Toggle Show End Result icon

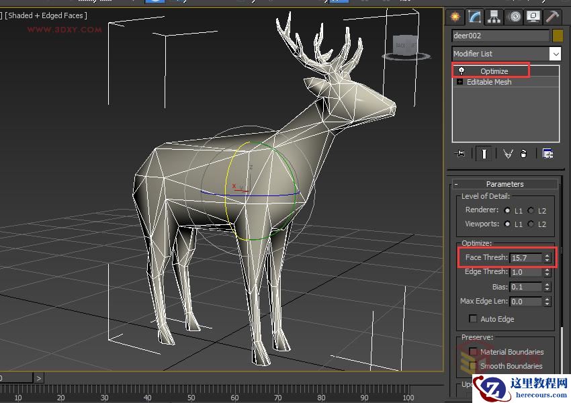tap(484, 154)
